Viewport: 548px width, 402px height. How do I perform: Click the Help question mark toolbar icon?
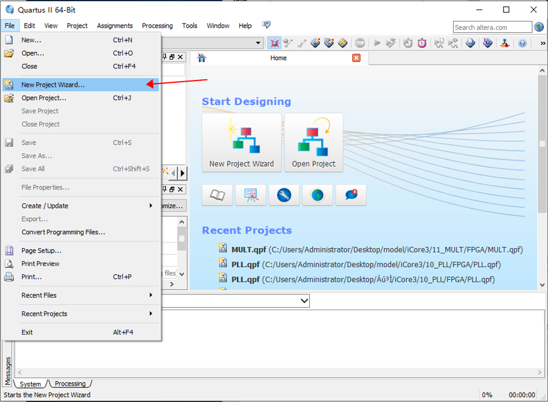pyautogui.click(x=522, y=43)
